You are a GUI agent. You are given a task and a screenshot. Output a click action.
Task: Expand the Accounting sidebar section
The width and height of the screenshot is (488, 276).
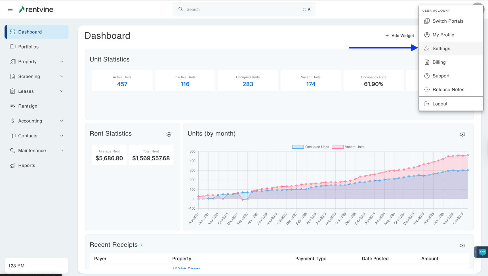(36, 121)
